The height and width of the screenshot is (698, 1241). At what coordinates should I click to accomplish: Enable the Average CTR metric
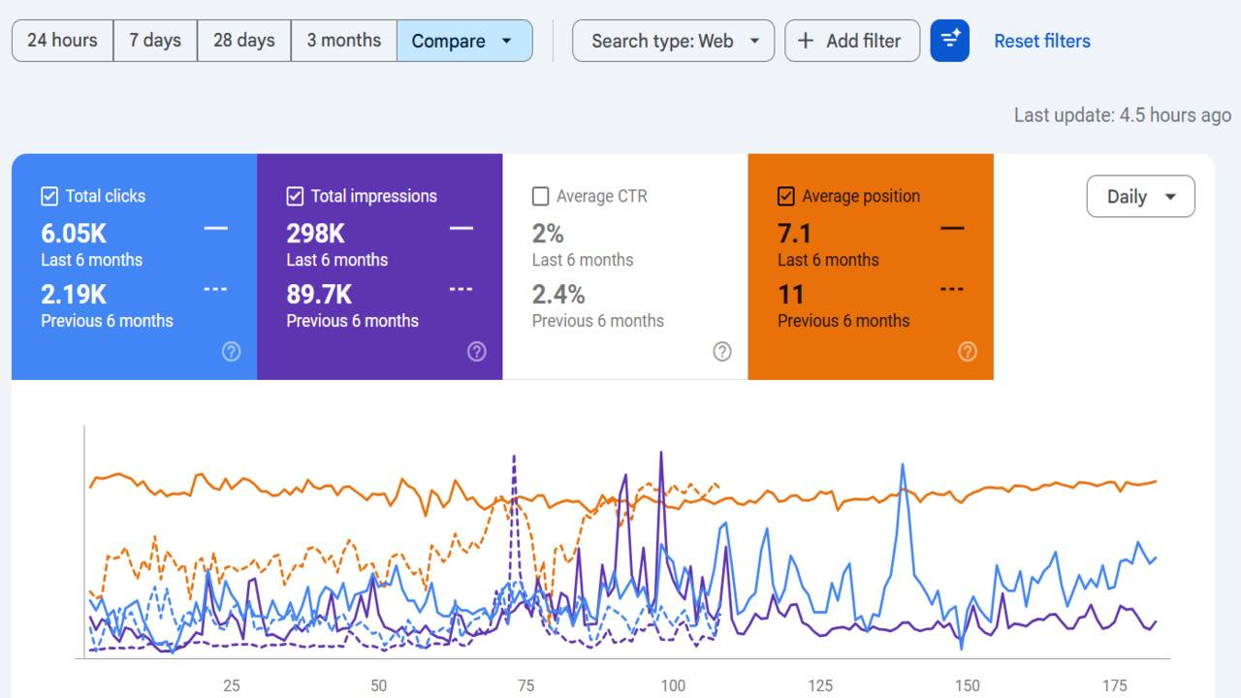pos(539,196)
